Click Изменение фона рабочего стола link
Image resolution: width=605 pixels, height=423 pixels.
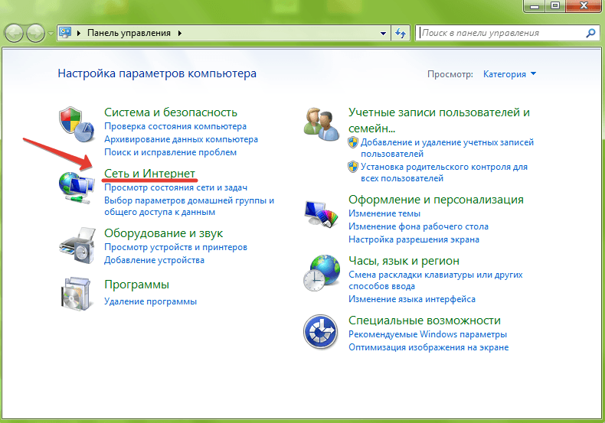[418, 226]
